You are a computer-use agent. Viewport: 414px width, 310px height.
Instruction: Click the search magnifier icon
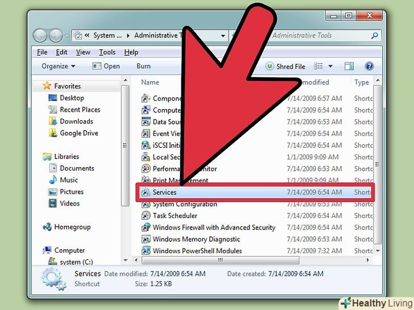374,36
